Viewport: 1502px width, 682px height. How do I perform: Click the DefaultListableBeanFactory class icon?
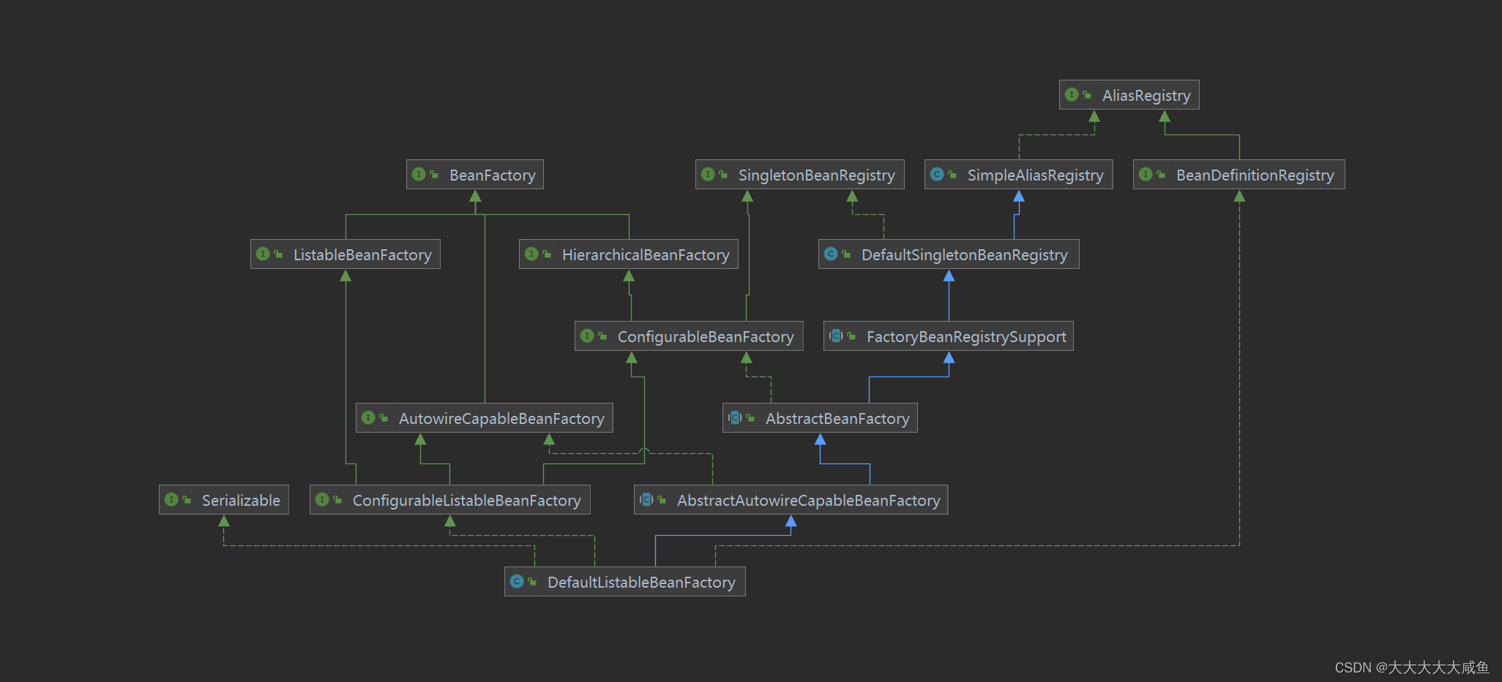[517, 581]
